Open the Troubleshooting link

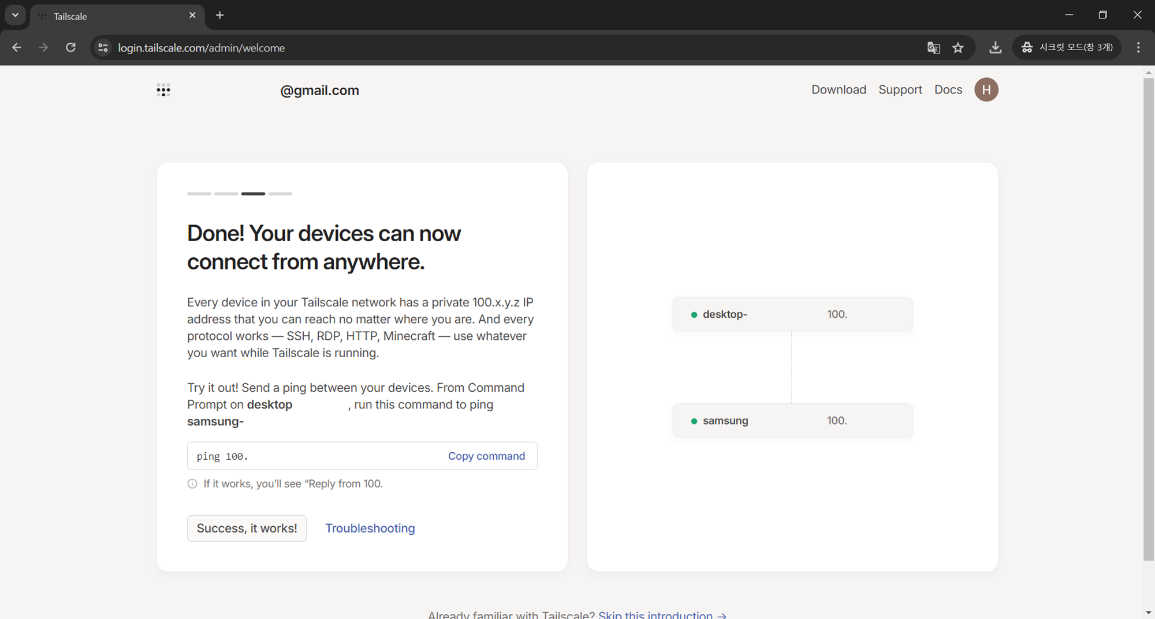[x=370, y=528]
